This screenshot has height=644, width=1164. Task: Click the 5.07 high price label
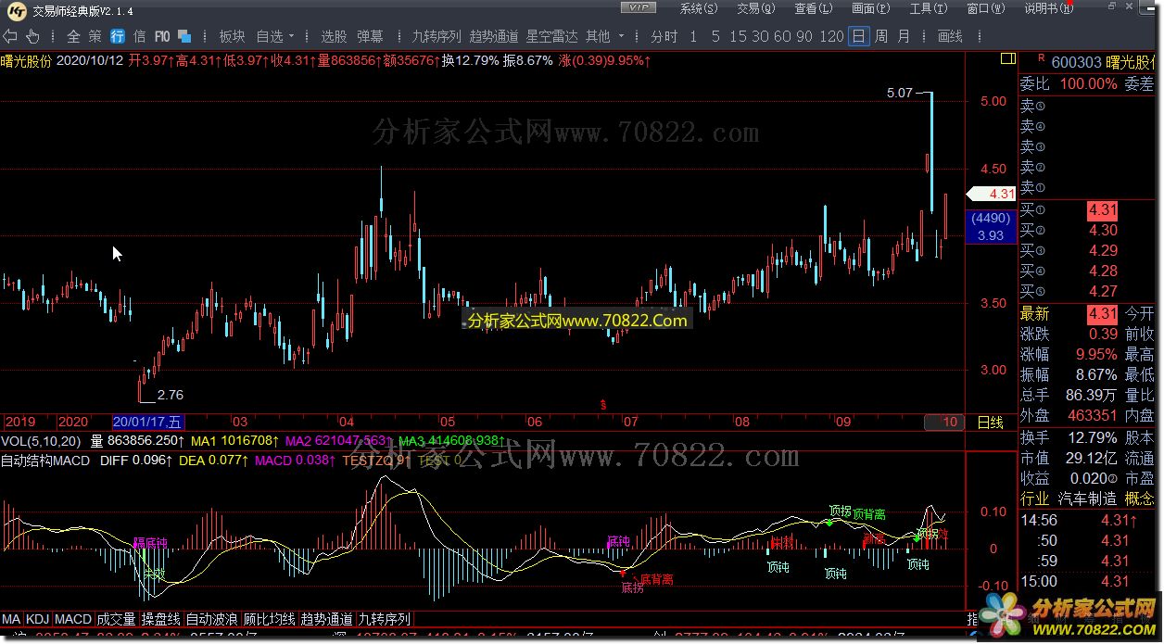(899, 94)
